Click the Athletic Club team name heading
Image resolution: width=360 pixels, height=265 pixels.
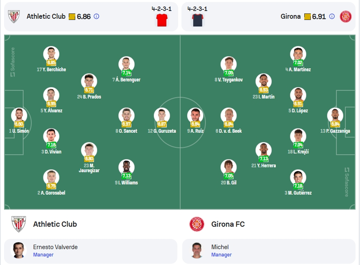click(x=55, y=224)
